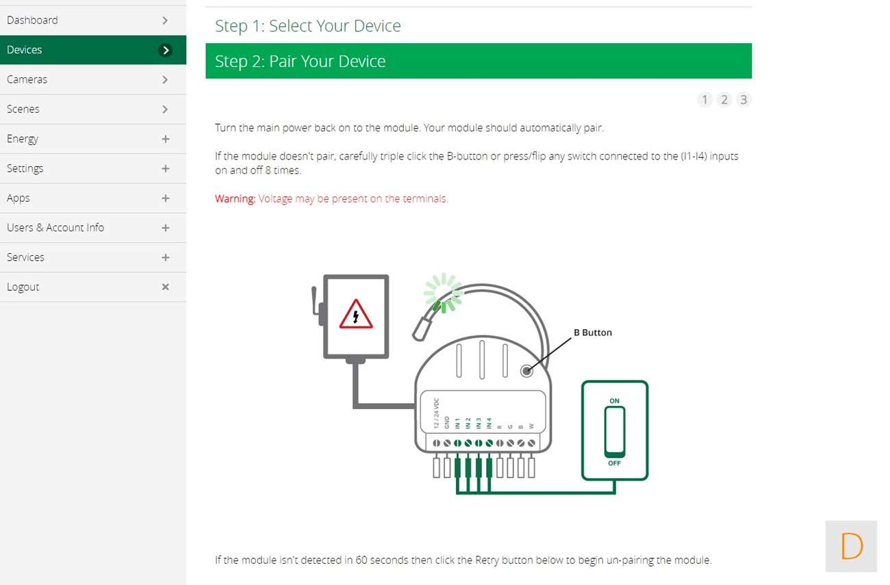Viewport: 890px width, 585px height.
Task: Click the Services plus icon
Action: [165, 257]
